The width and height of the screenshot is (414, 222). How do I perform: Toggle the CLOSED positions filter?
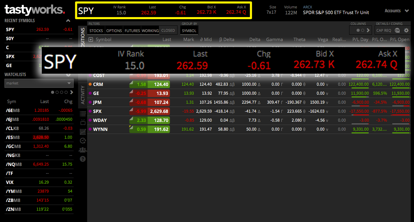168,30
